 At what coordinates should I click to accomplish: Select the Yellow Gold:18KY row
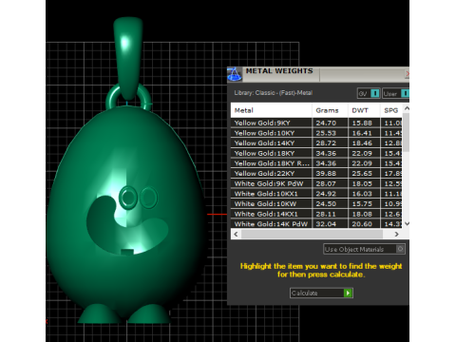coord(316,153)
